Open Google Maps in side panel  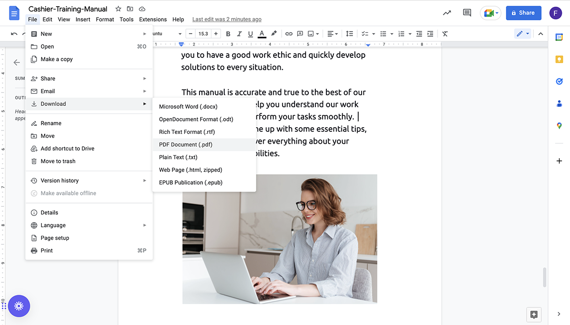click(x=559, y=126)
